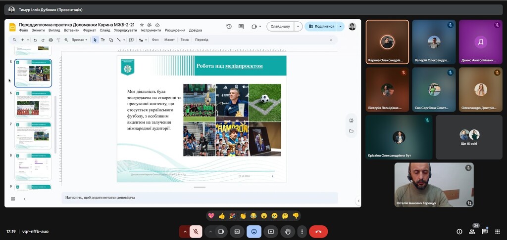Open the version history clock icon

(229, 27)
